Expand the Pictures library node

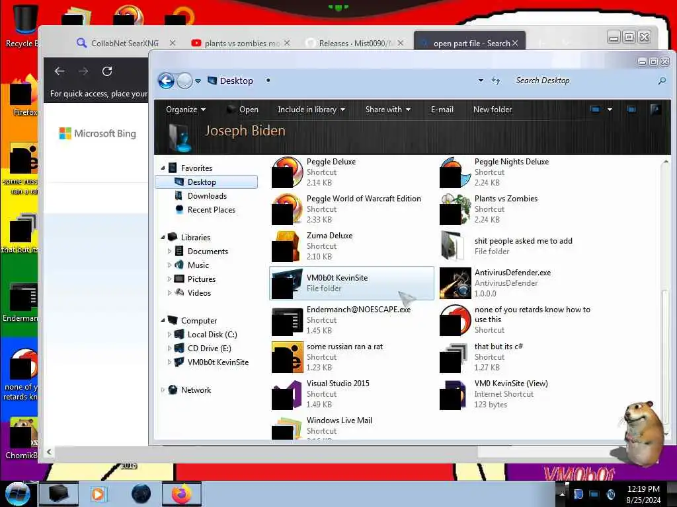click(x=169, y=279)
